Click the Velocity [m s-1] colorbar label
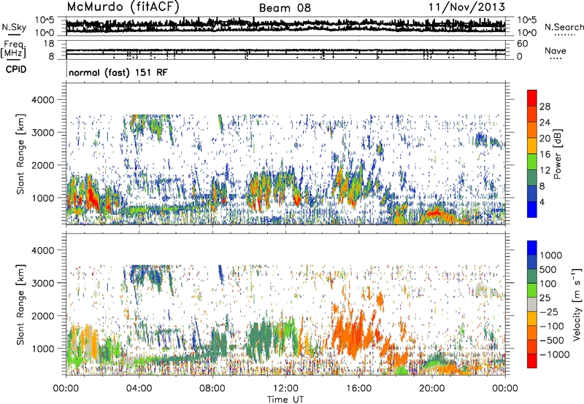The height and width of the screenshot is (404, 584). pyautogui.click(x=576, y=304)
